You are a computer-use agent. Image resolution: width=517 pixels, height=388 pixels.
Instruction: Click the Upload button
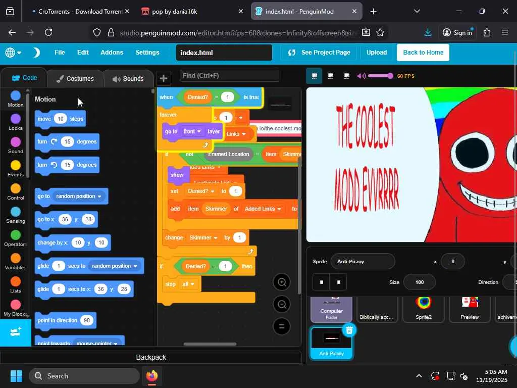[377, 53]
